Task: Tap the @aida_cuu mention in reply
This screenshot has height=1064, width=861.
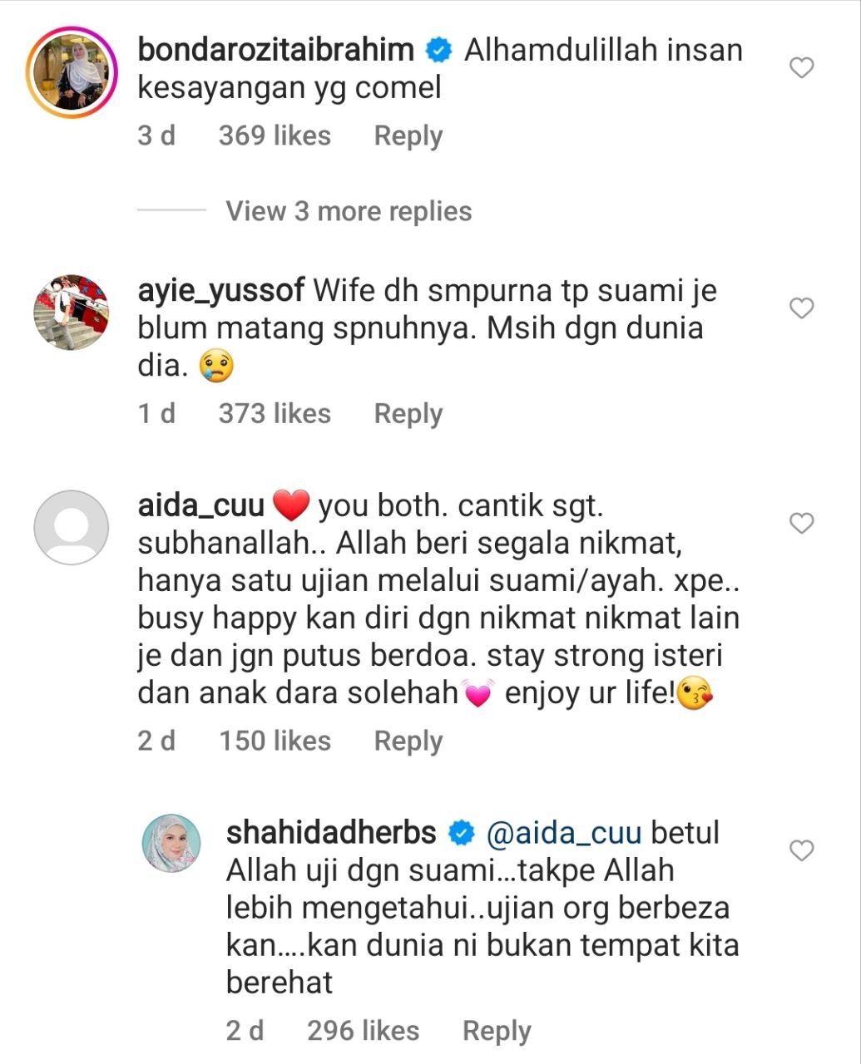Action: point(563,834)
